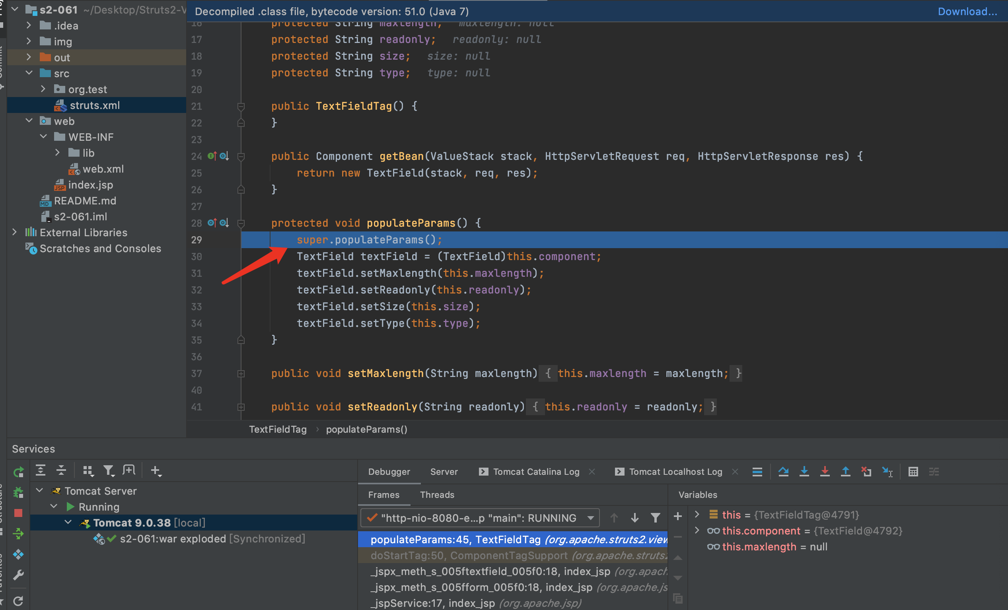
Task: Expand the out folder
Action: pyautogui.click(x=29, y=57)
